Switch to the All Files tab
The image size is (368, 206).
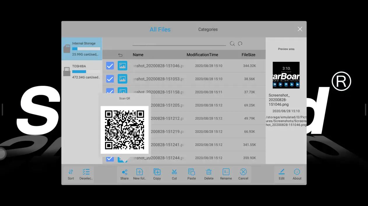click(160, 29)
